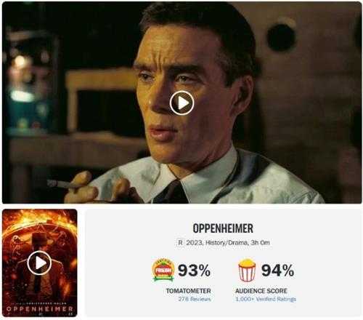The image size is (363, 320).
Task: Click the Certified Fresh tomato badge icon
Action: (164, 271)
